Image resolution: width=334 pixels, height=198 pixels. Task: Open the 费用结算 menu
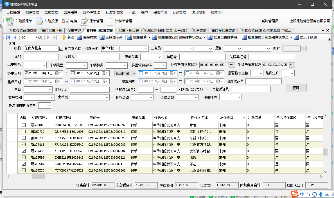pyautogui.click(x=70, y=12)
